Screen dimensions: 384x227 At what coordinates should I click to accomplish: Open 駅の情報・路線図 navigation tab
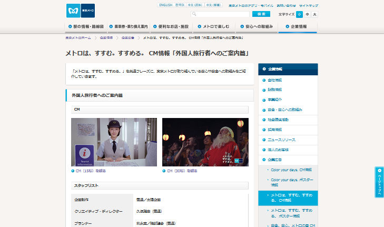[86, 27]
